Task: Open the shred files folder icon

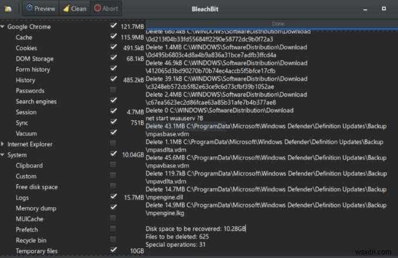Action: pos(8,9)
